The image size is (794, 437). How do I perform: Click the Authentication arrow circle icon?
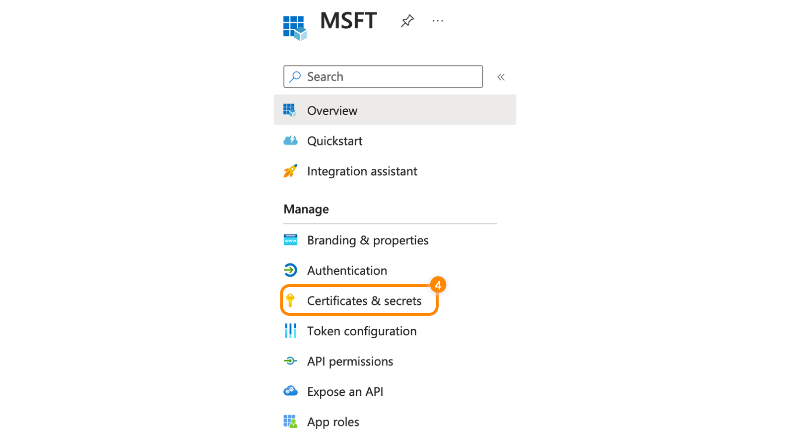click(x=290, y=270)
